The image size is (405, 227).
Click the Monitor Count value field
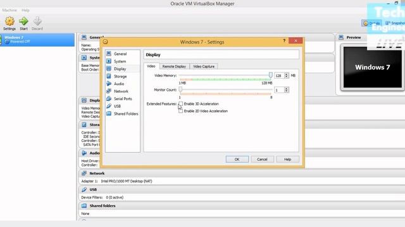[x=279, y=90]
